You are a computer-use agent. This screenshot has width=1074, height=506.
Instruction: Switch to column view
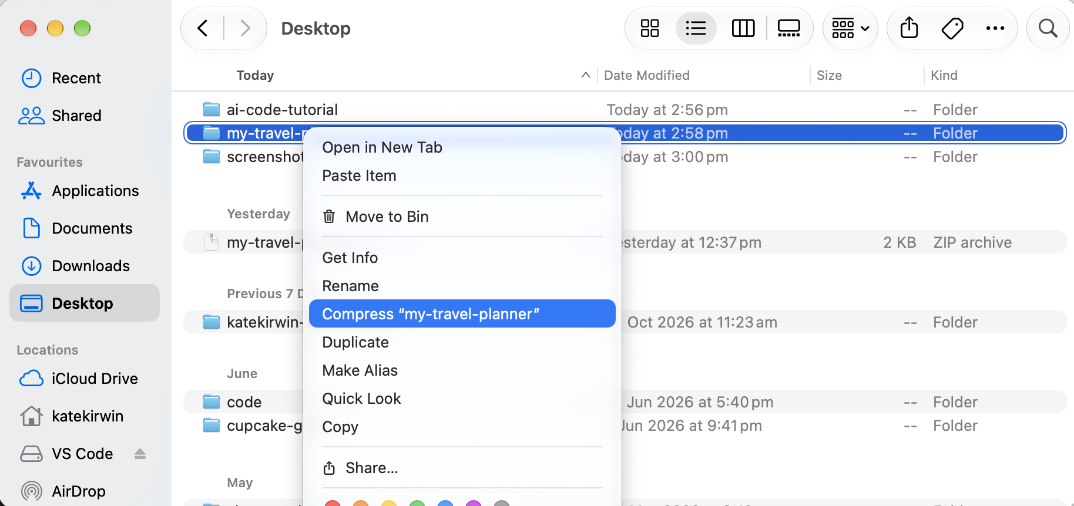(743, 28)
